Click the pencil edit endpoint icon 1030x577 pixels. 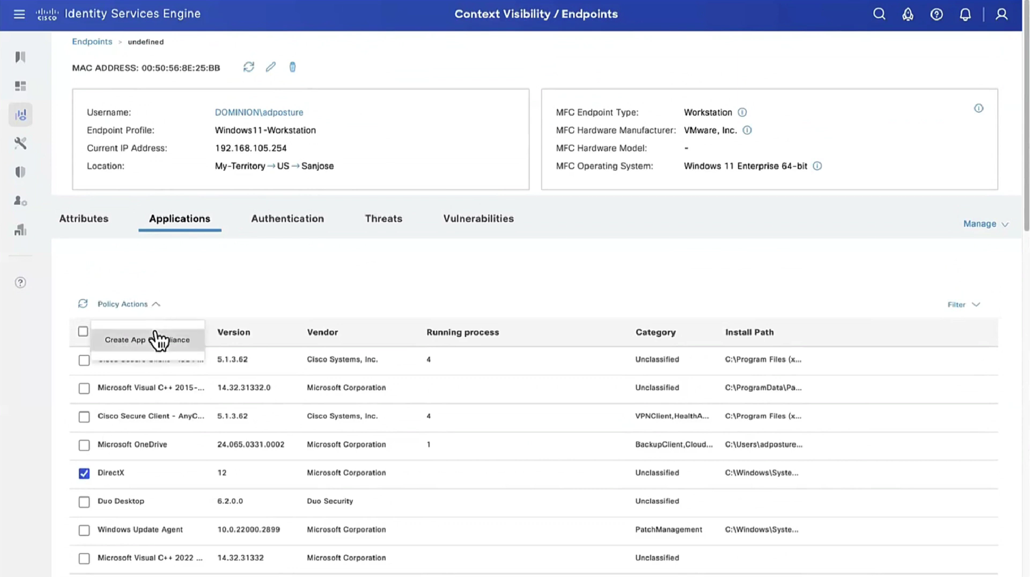pyautogui.click(x=271, y=67)
